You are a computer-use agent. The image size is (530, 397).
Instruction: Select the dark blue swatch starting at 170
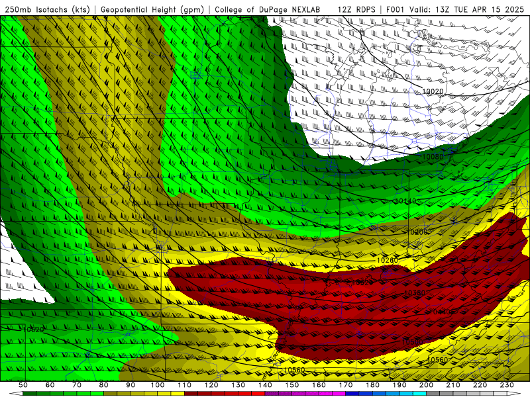352,394
